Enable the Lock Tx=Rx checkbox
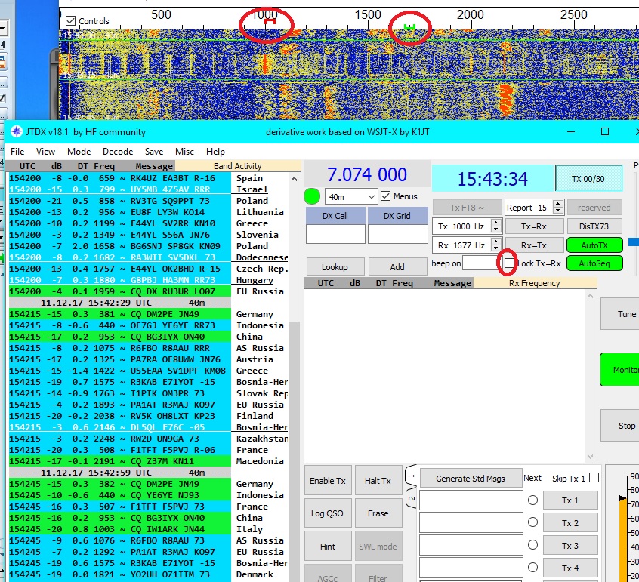 pyautogui.click(x=510, y=263)
